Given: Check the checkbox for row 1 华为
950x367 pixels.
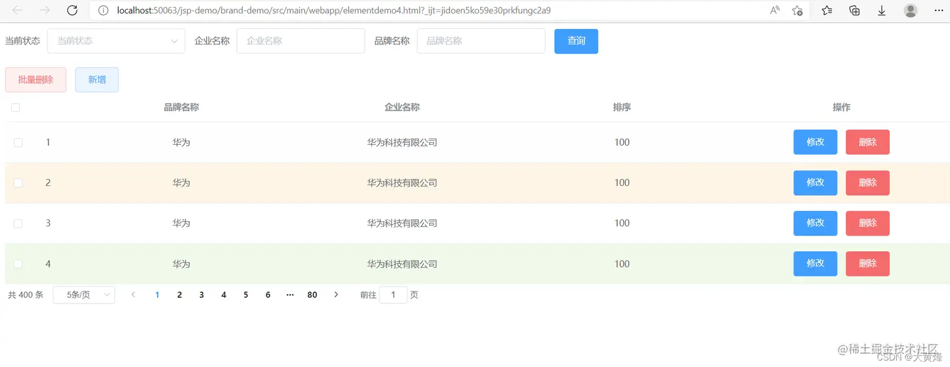Looking at the screenshot, I should [x=18, y=142].
